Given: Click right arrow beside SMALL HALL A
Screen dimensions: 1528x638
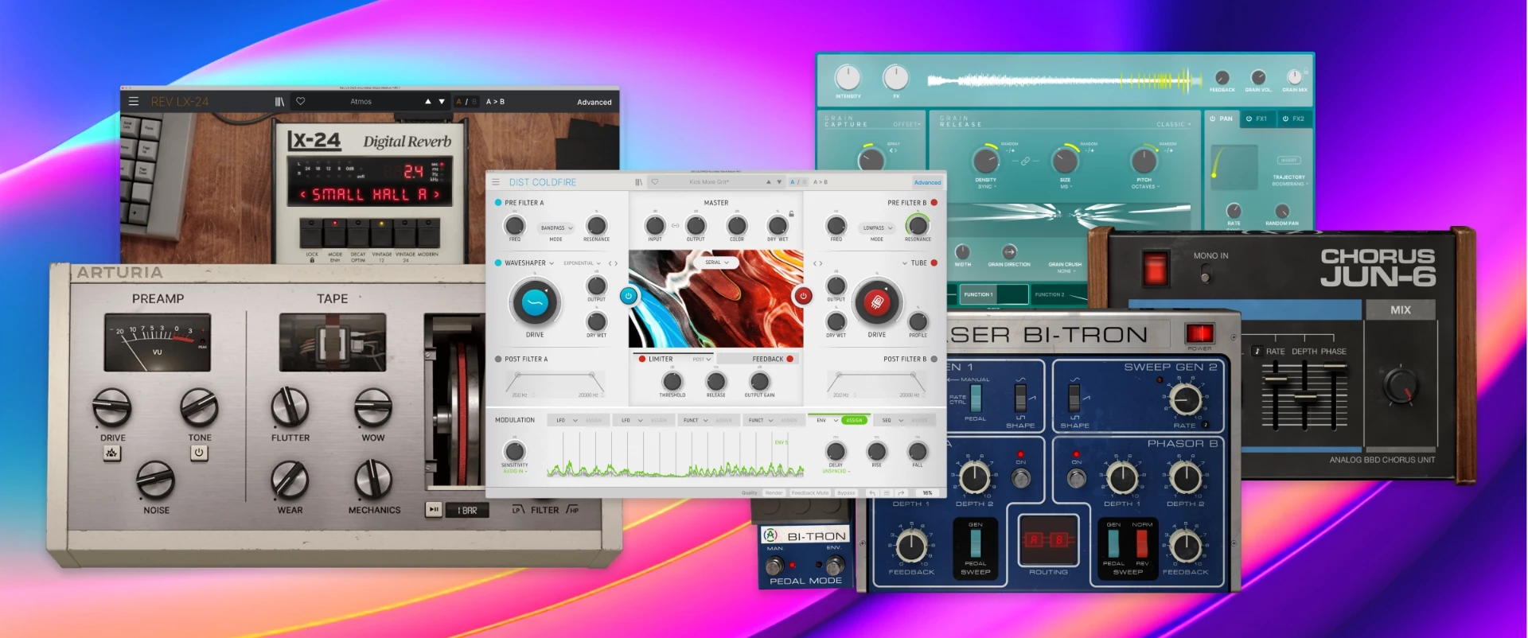Looking at the screenshot, I should tap(436, 194).
